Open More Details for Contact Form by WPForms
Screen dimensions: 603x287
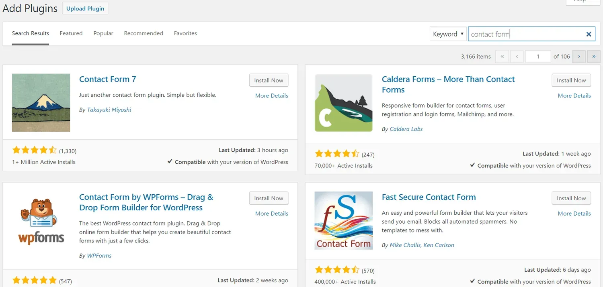(x=271, y=213)
